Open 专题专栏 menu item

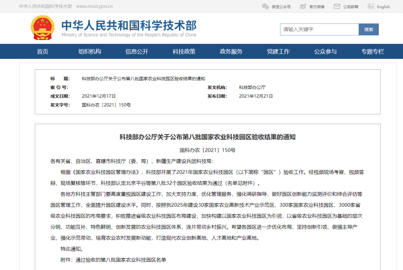373,51
